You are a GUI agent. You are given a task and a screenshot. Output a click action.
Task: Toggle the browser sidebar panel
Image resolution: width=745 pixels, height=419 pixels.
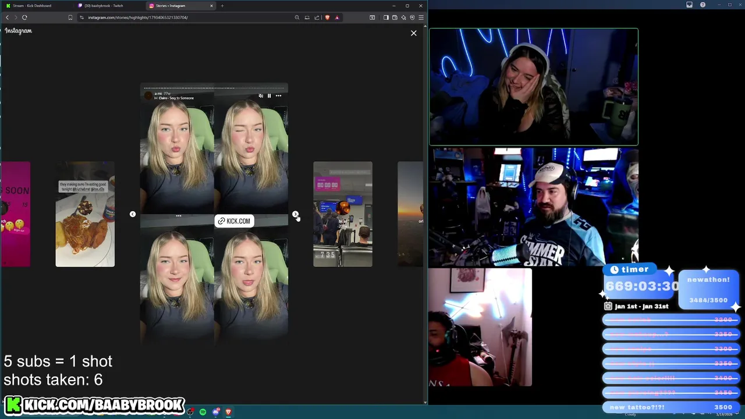coord(386,17)
